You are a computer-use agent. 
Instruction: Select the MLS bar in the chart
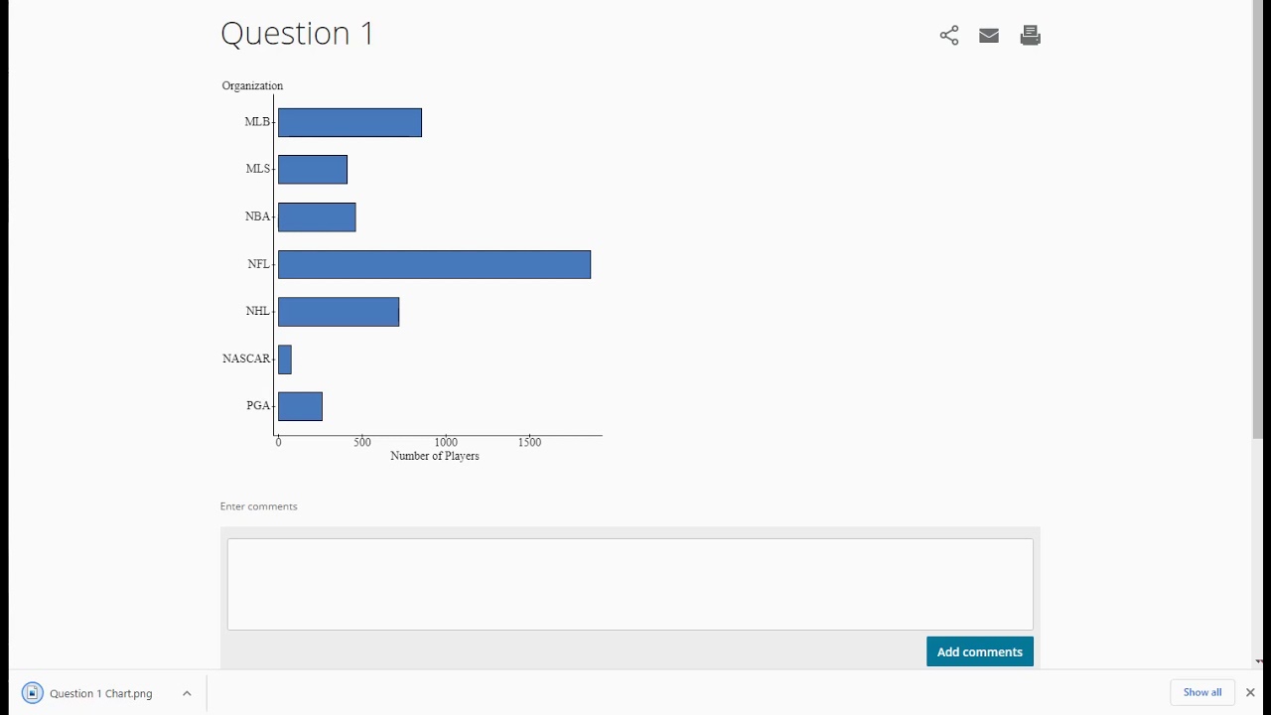313,170
